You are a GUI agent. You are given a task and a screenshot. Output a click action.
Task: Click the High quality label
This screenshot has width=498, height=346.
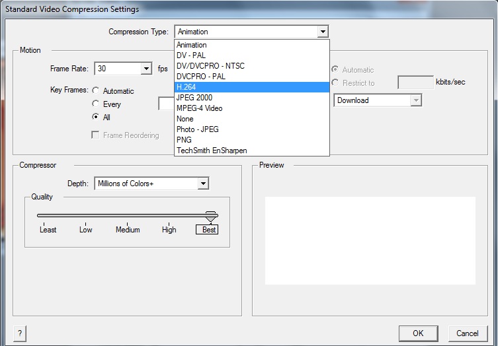[169, 230]
